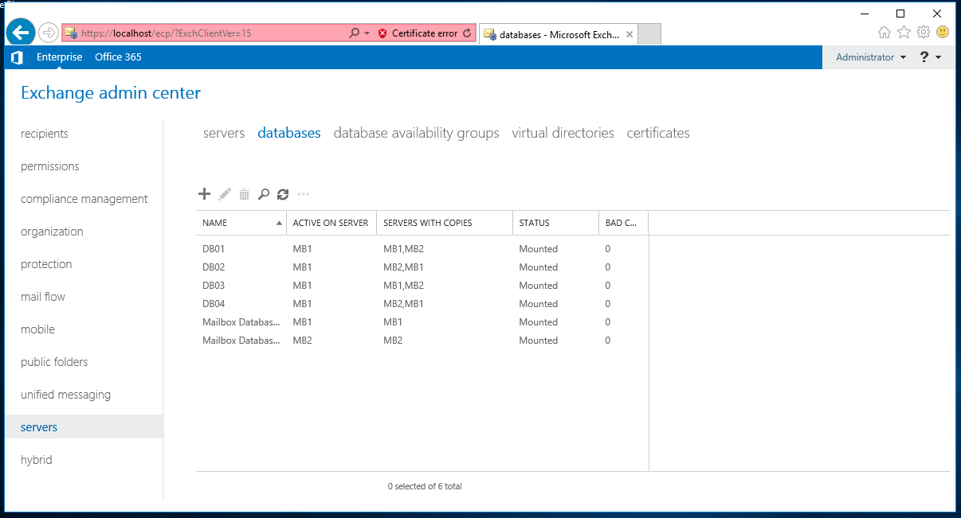The width and height of the screenshot is (961, 518).
Task: Open the browser Tools gear icon
Action: [x=924, y=33]
